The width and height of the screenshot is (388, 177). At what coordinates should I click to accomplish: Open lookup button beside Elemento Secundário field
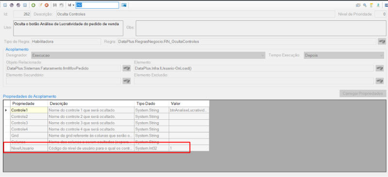[x=127, y=81]
